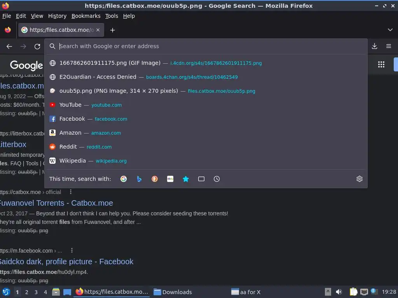
Task: Click the forward navigation arrow
Action: 23,47
